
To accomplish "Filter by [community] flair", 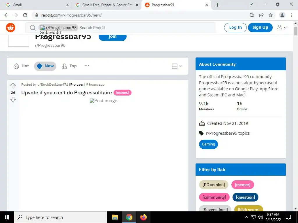I will (x=214, y=197).
